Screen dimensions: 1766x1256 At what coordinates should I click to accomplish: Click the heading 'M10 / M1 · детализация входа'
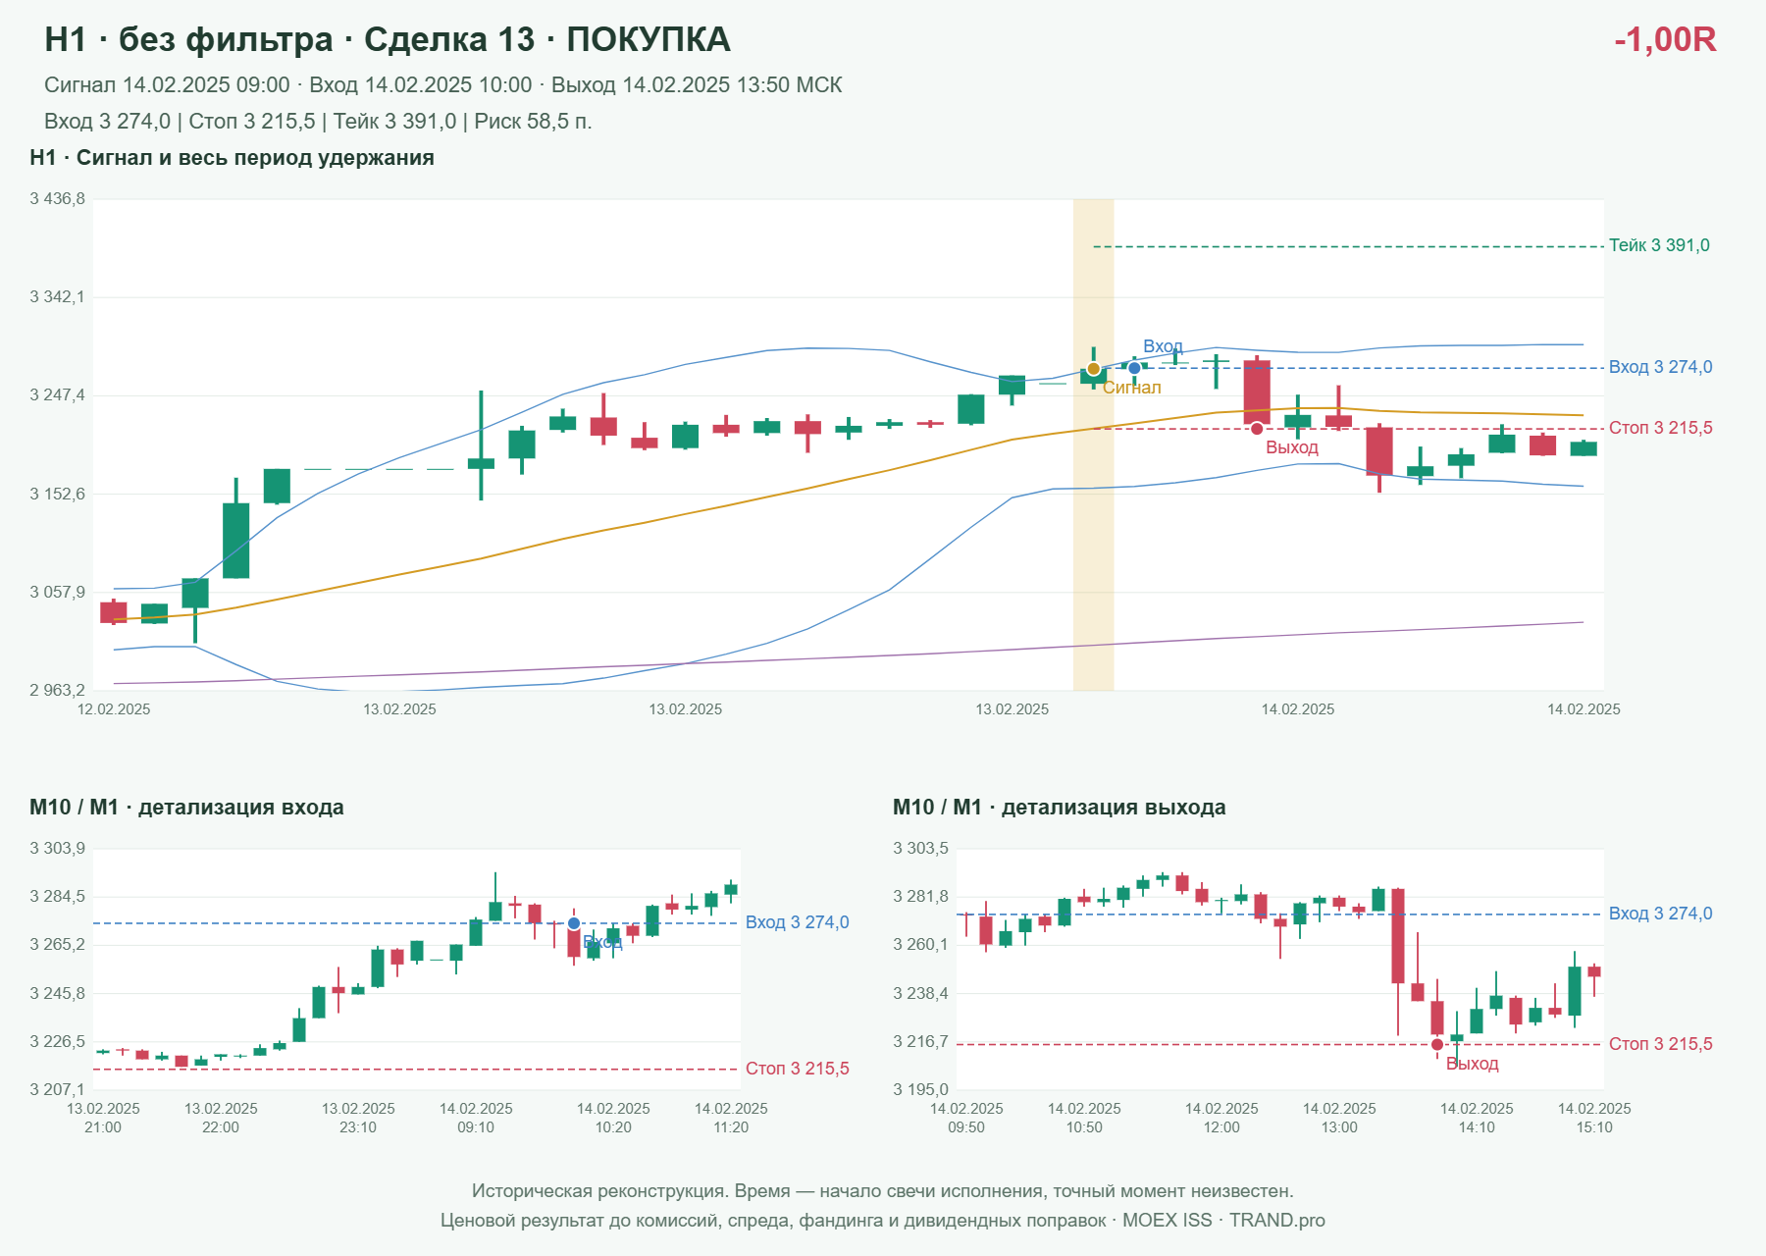186,808
